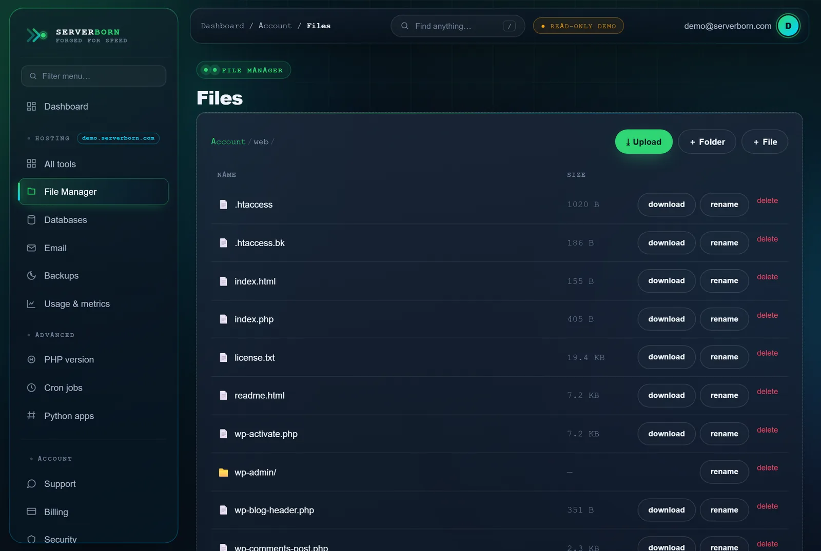Go to Databases in the sidebar
Viewport: 821px width, 551px height.
[x=93, y=219]
